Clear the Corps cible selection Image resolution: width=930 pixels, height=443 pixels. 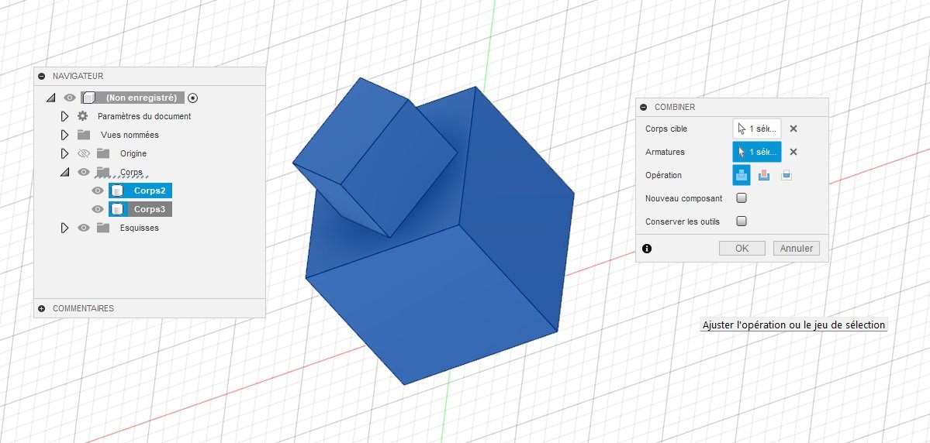click(x=793, y=129)
